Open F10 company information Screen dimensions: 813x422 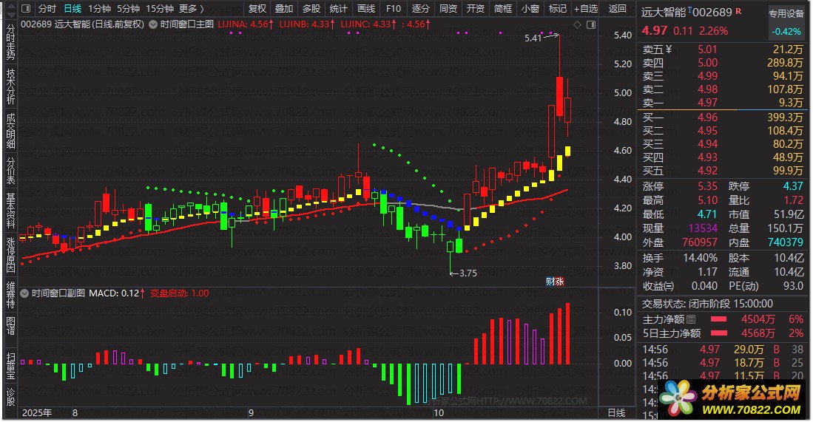394,9
